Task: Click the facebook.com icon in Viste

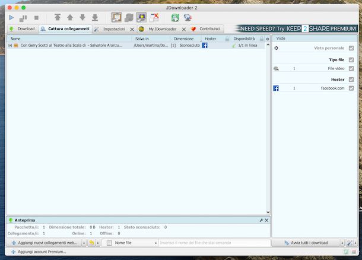Action: coord(276,88)
